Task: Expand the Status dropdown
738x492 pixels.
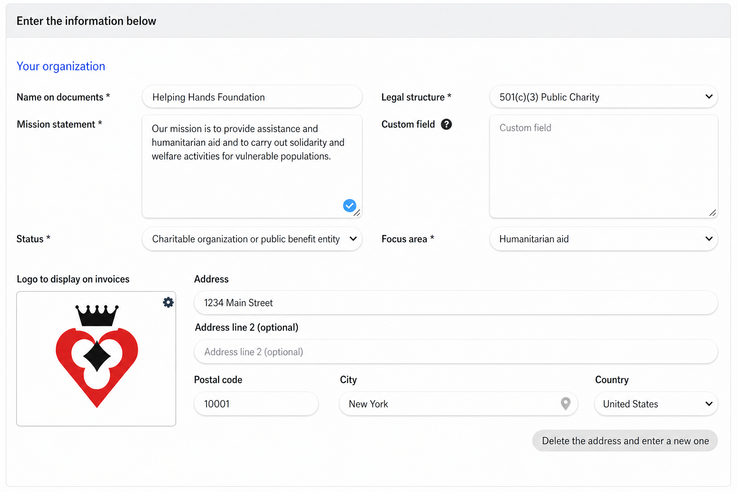Action: [x=252, y=239]
